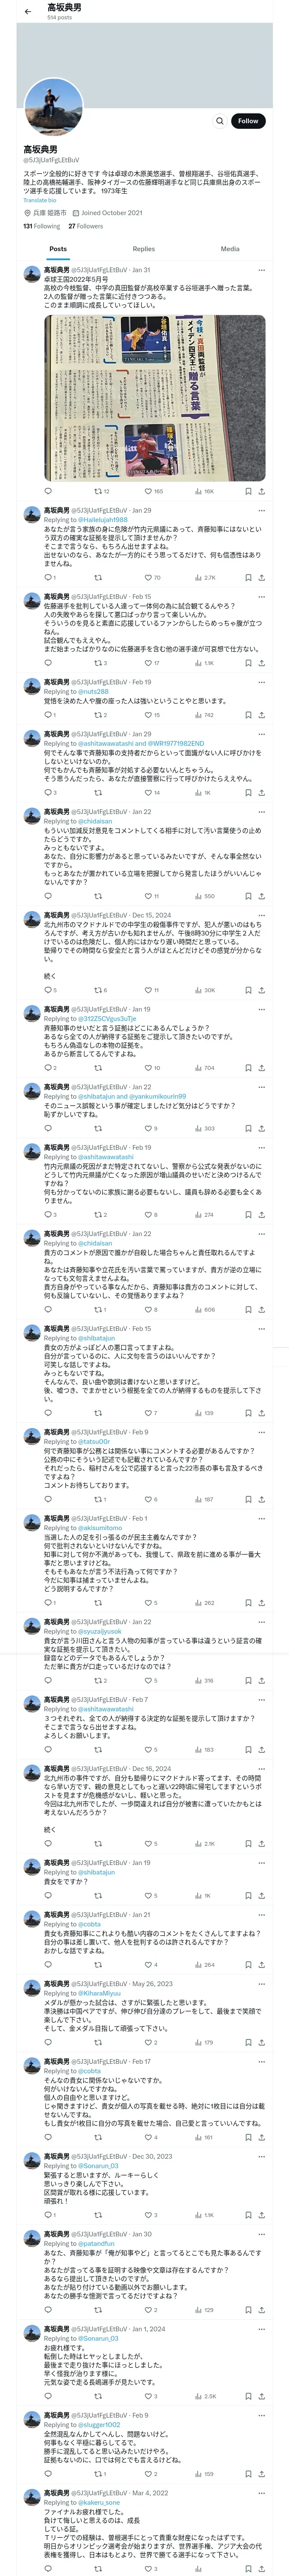Reply to the Jan 31 post
Image resolution: width=289 pixels, height=2576 pixels.
(48, 492)
